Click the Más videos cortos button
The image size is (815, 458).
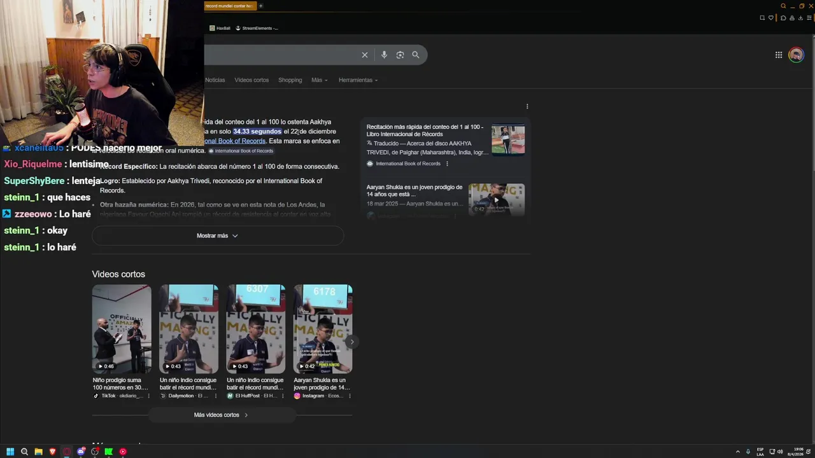coord(222,415)
